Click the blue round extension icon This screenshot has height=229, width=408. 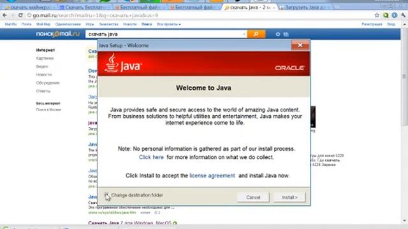click(395, 15)
